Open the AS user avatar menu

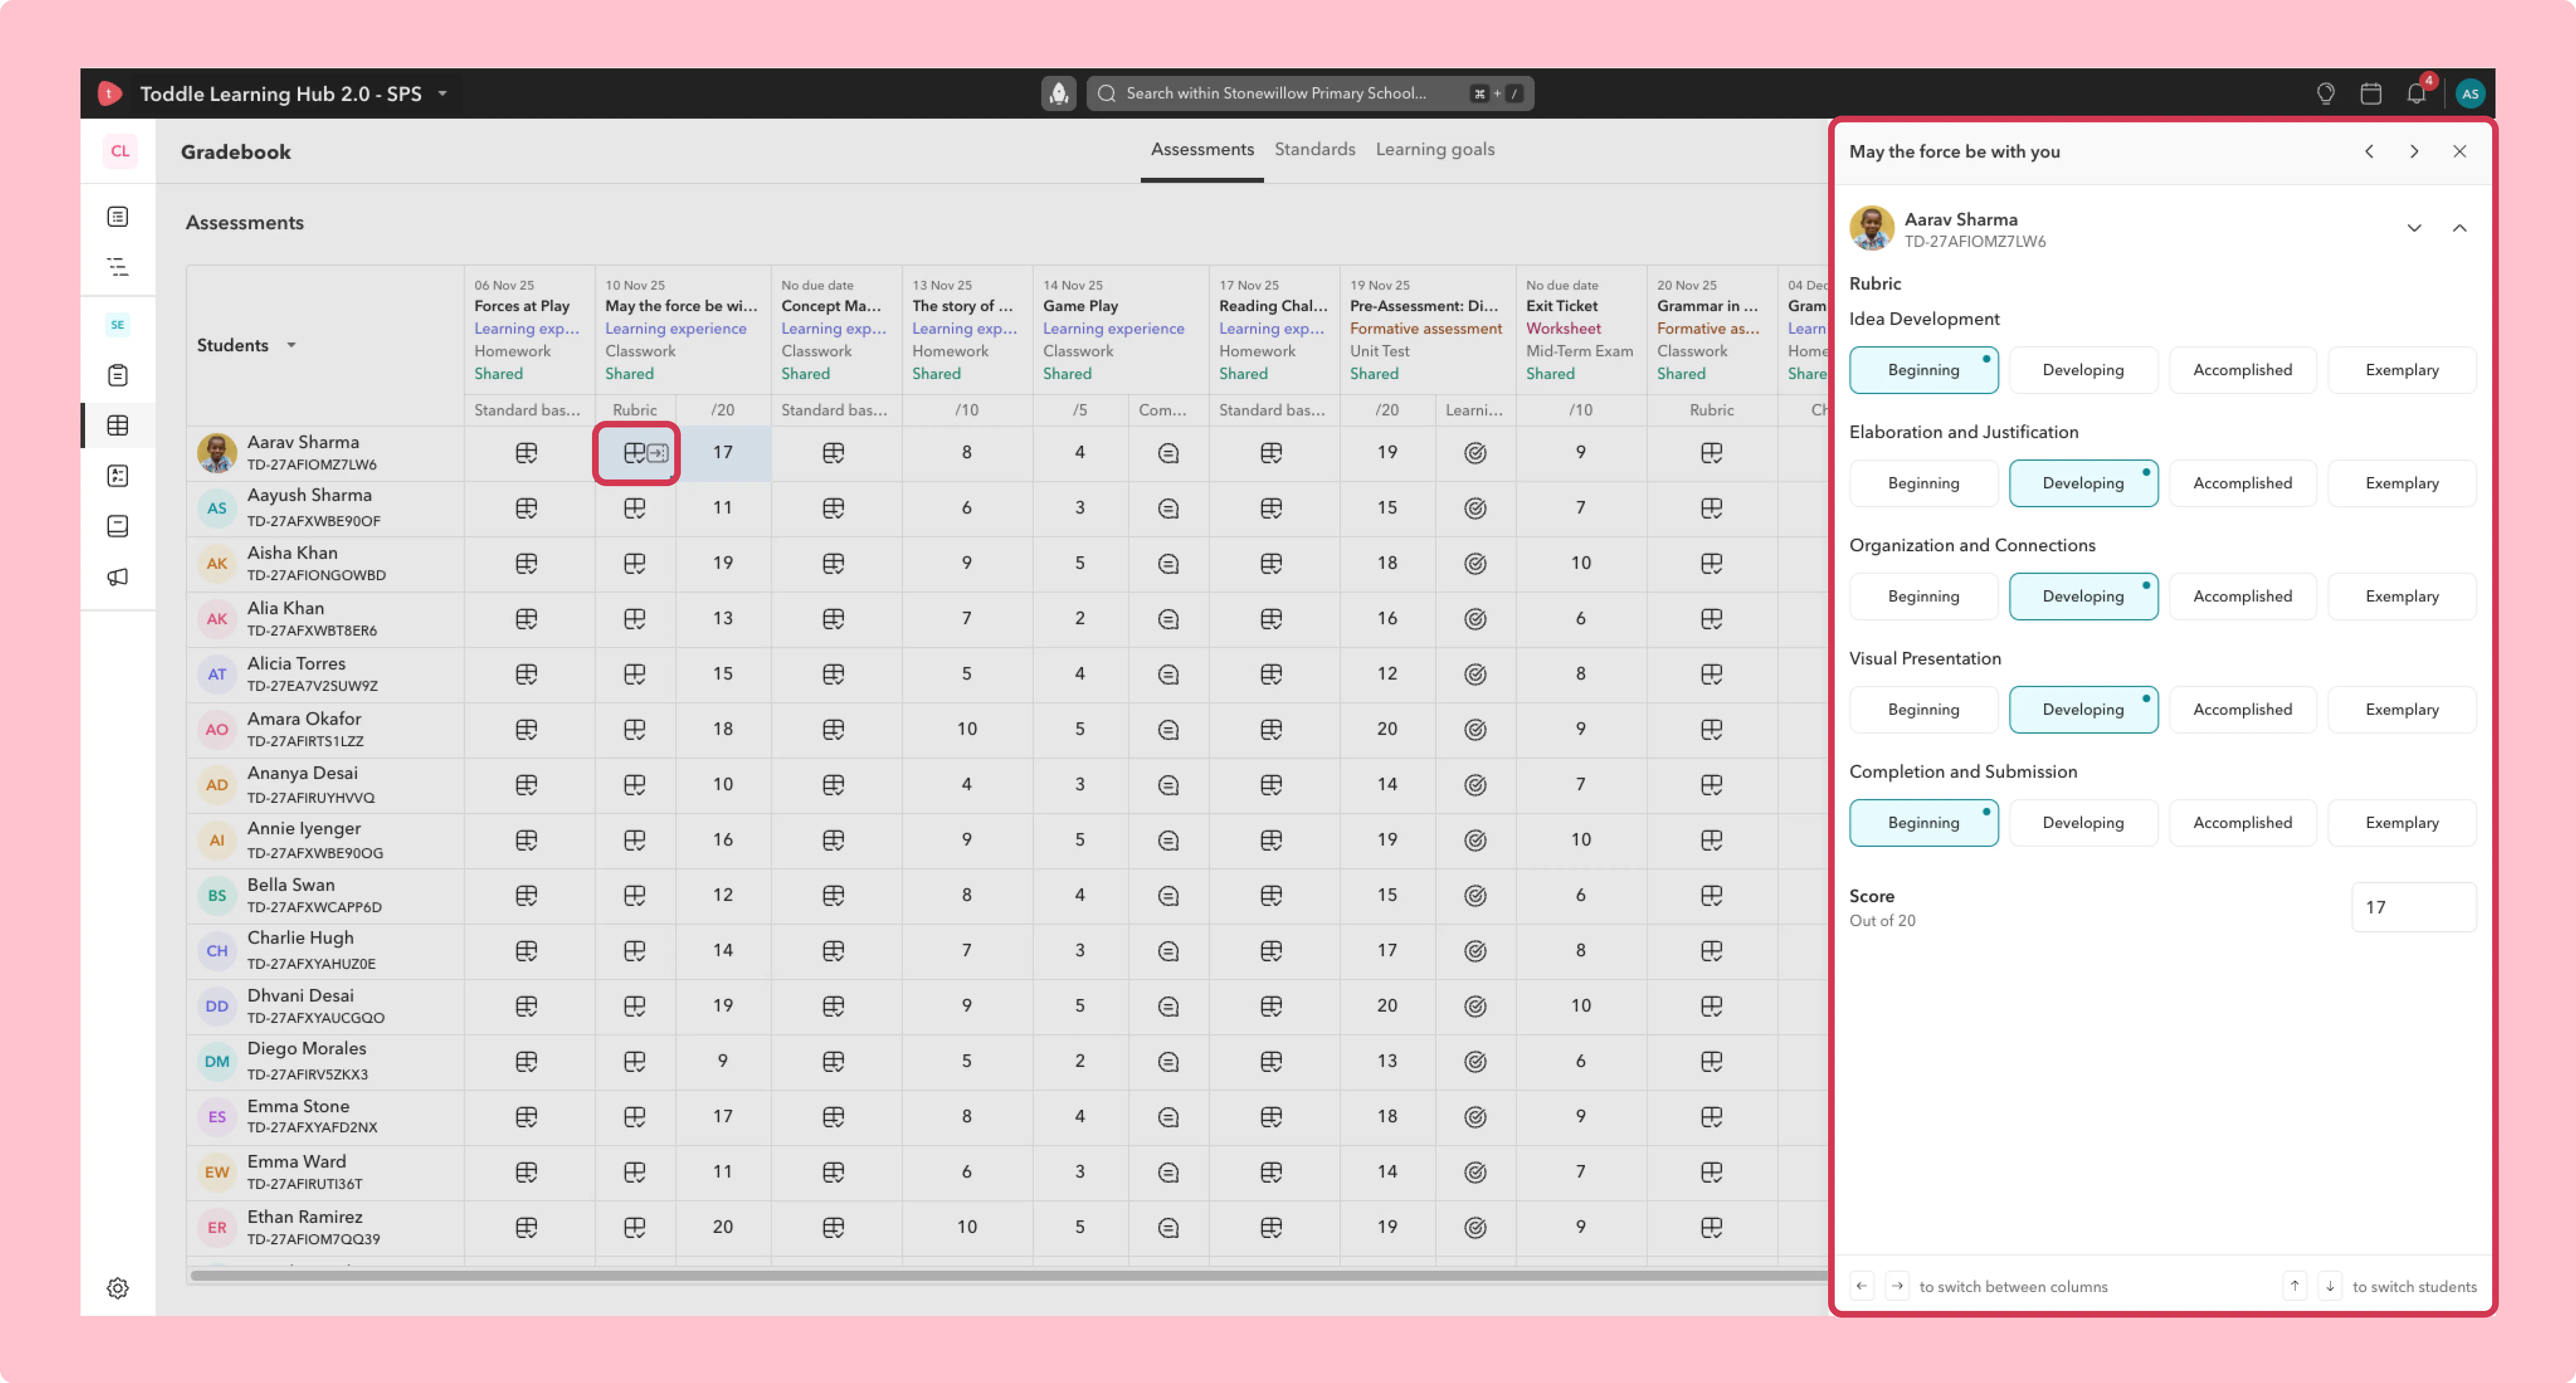pyautogui.click(x=2470, y=94)
